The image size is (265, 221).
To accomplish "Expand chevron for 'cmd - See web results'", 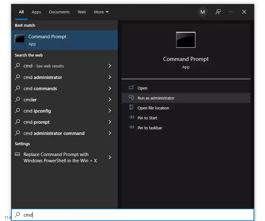I will pyautogui.click(x=110, y=66).
